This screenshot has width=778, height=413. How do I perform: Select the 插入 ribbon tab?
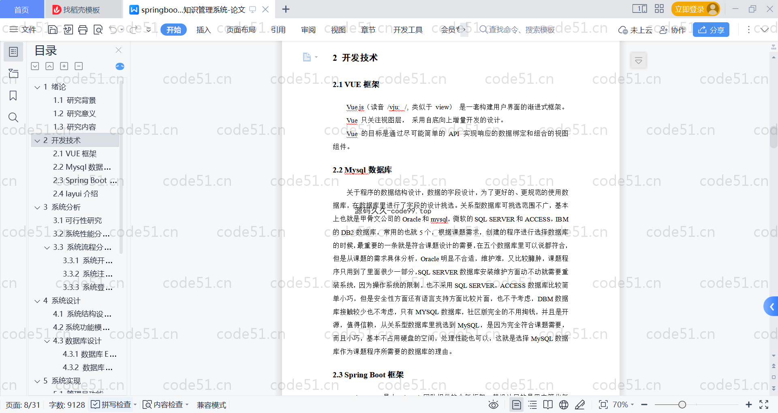(203, 30)
